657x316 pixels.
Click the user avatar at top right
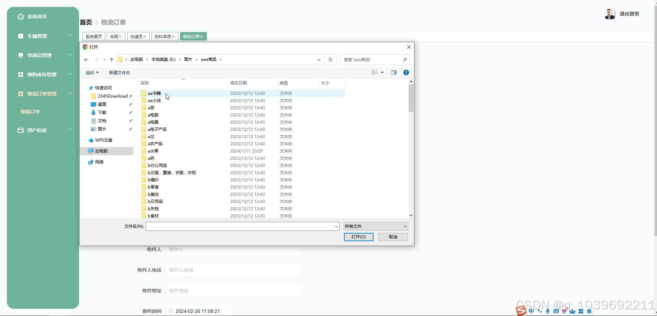click(x=610, y=14)
